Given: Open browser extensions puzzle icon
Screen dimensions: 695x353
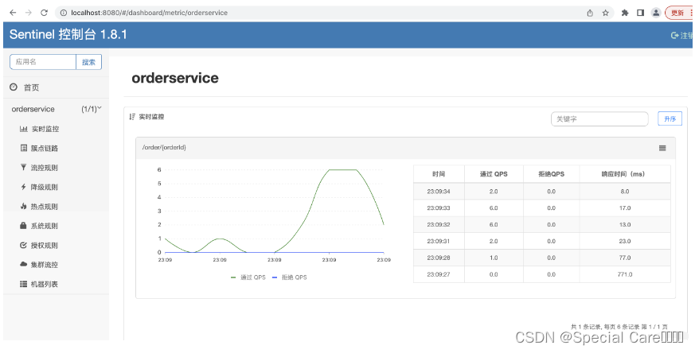Looking at the screenshot, I should pyautogui.click(x=625, y=13).
